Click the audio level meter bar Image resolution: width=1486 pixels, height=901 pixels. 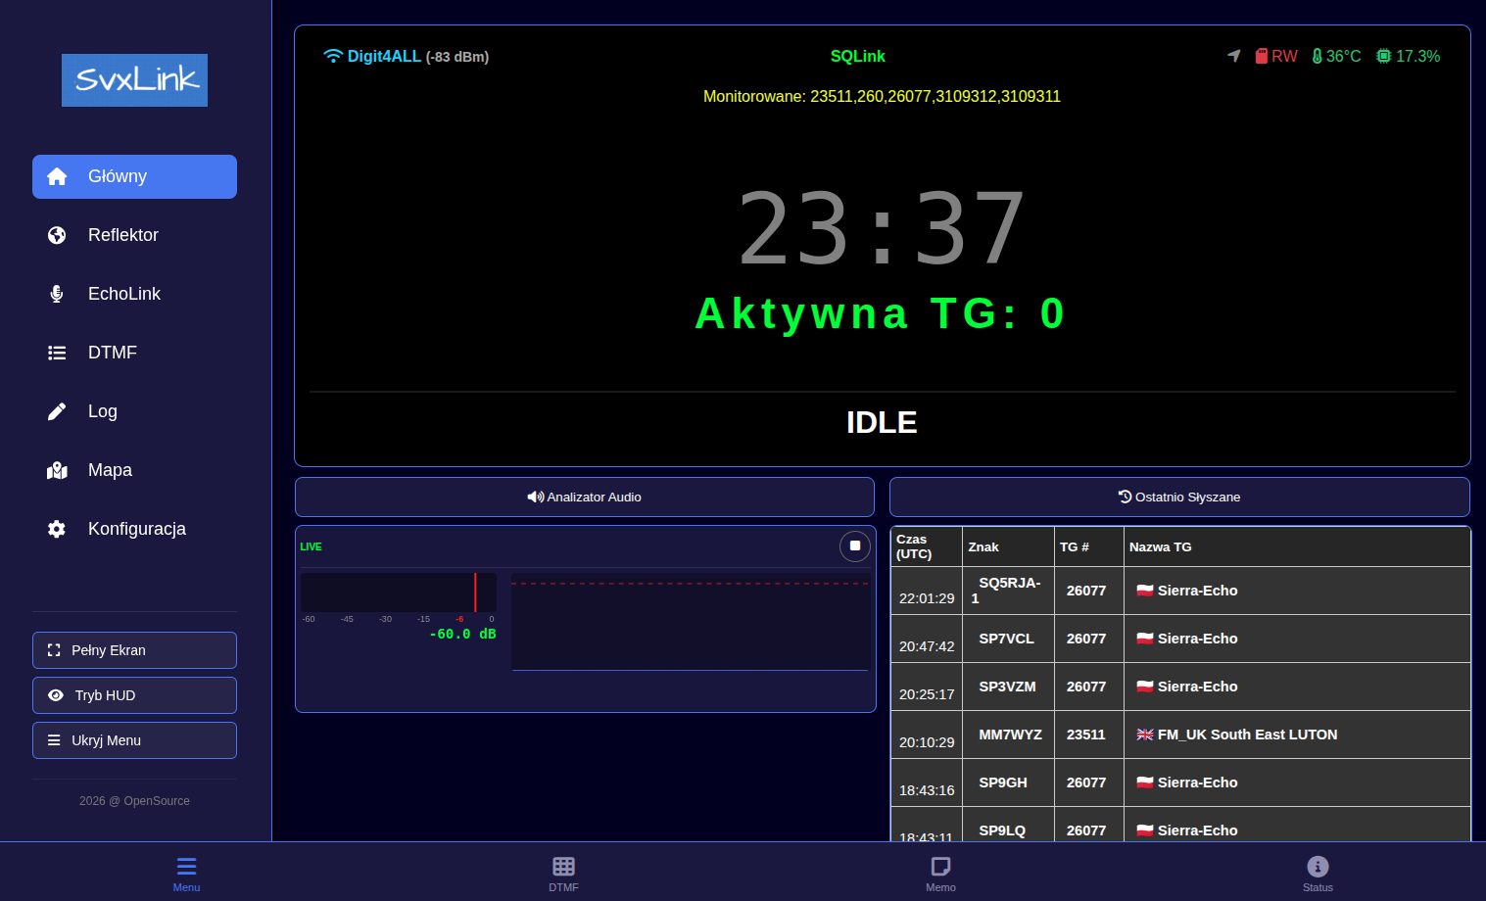tap(398, 593)
